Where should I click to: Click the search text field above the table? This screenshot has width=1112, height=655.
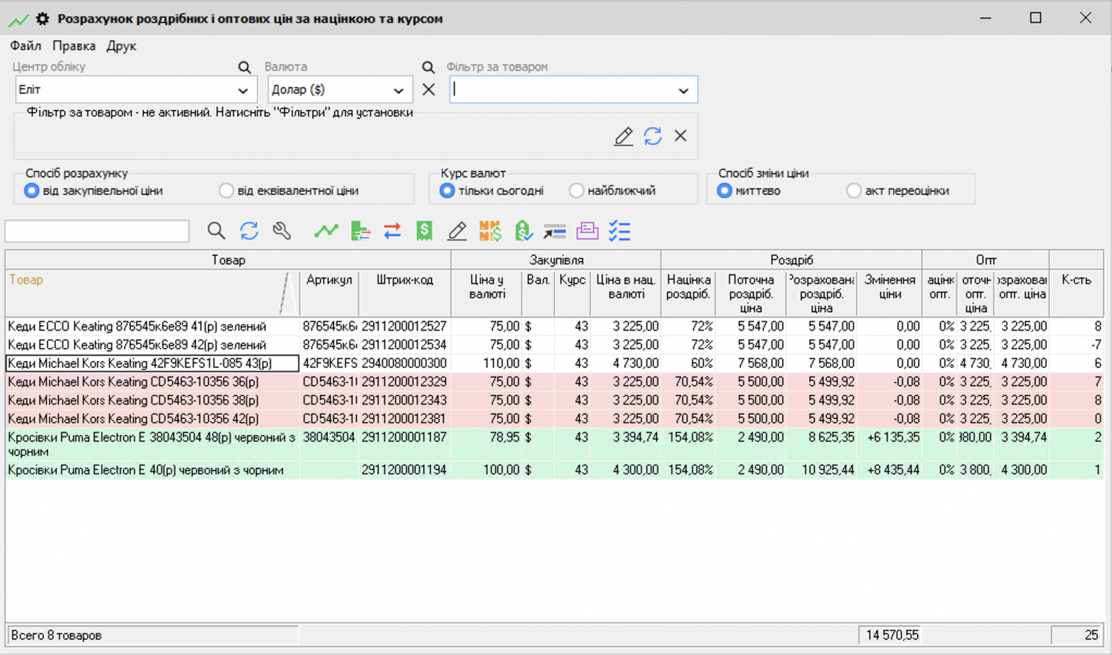pos(97,231)
